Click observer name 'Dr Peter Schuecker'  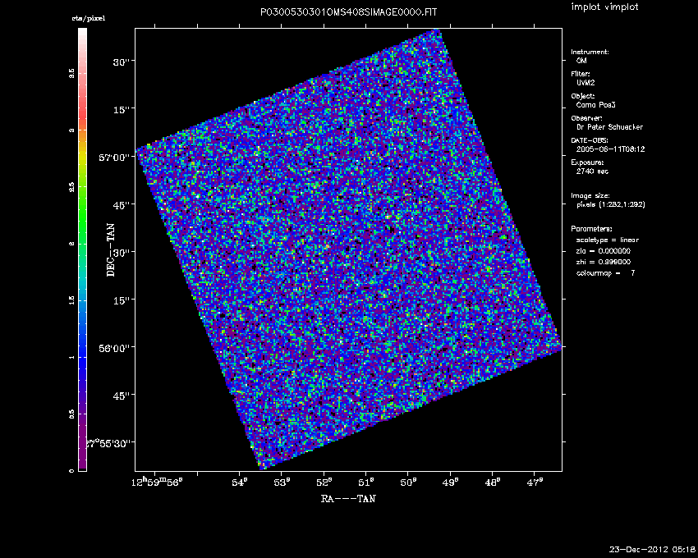coord(609,127)
